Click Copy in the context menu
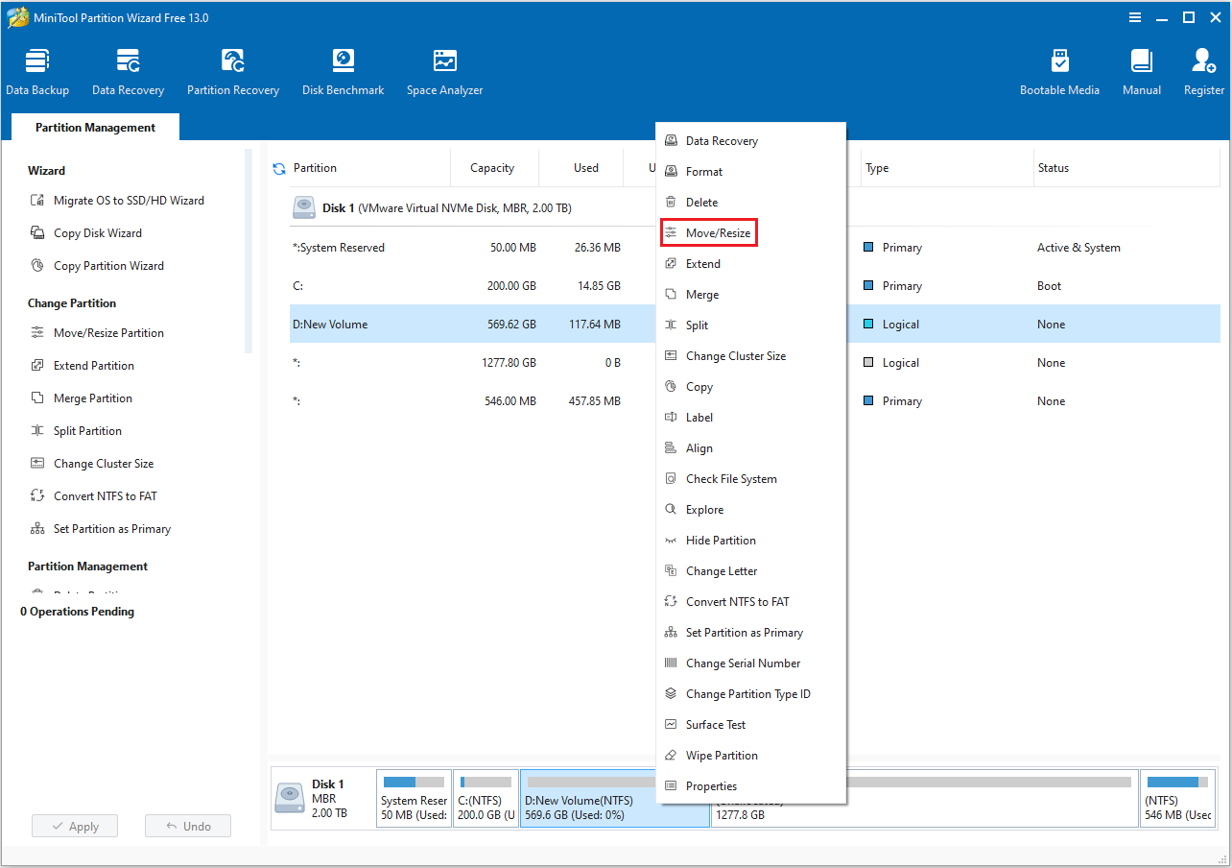 pyautogui.click(x=751, y=387)
